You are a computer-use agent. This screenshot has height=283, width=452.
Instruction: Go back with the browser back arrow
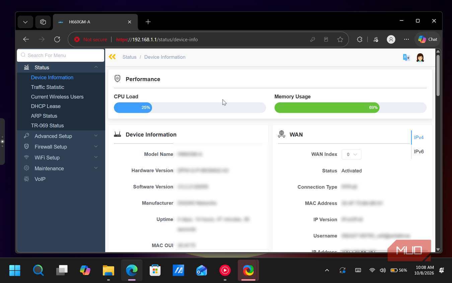[x=26, y=40]
